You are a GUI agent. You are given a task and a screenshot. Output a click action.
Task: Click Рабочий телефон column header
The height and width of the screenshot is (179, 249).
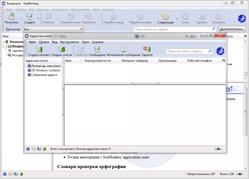tap(204, 61)
